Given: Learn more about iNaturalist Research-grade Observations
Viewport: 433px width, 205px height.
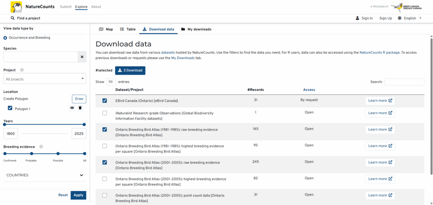Looking at the screenshot, I should pos(380,113).
